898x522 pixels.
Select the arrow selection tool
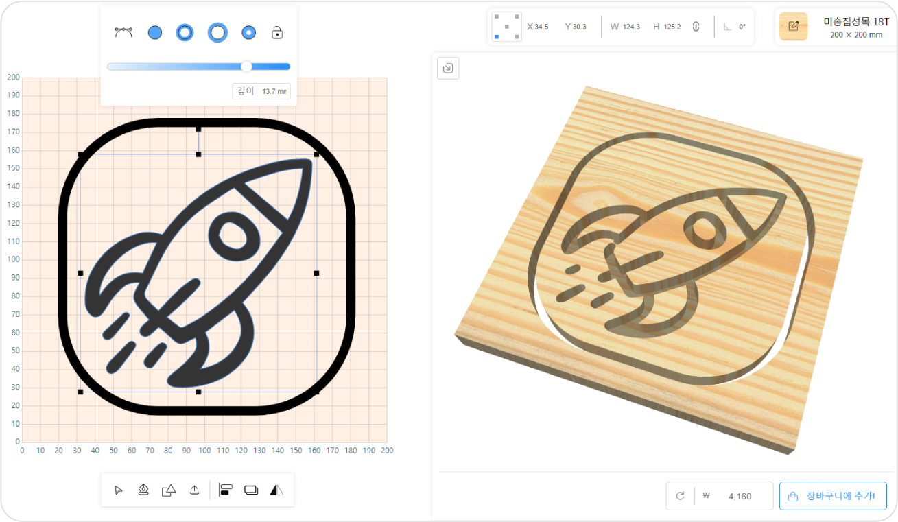pyautogui.click(x=118, y=490)
